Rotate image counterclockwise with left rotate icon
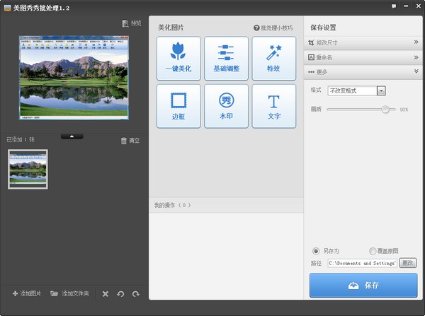This screenshot has height=316, width=425. (120, 294)
